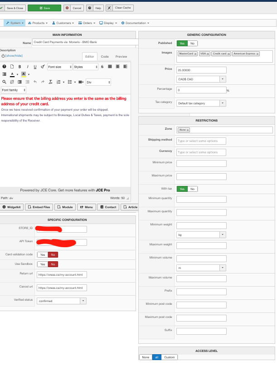Image resolution: width=277 pixels, height=366 pixels.
Task: Select all access level
Action: tap(156, 357)
